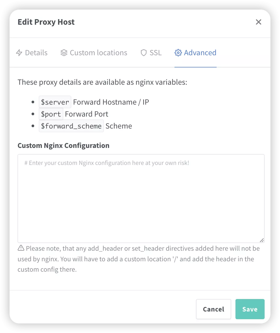Screen dimensions: 280x333
Task: Click the gear icon beside Advanced
Action: pyautogui.click(x=178, y=53)
